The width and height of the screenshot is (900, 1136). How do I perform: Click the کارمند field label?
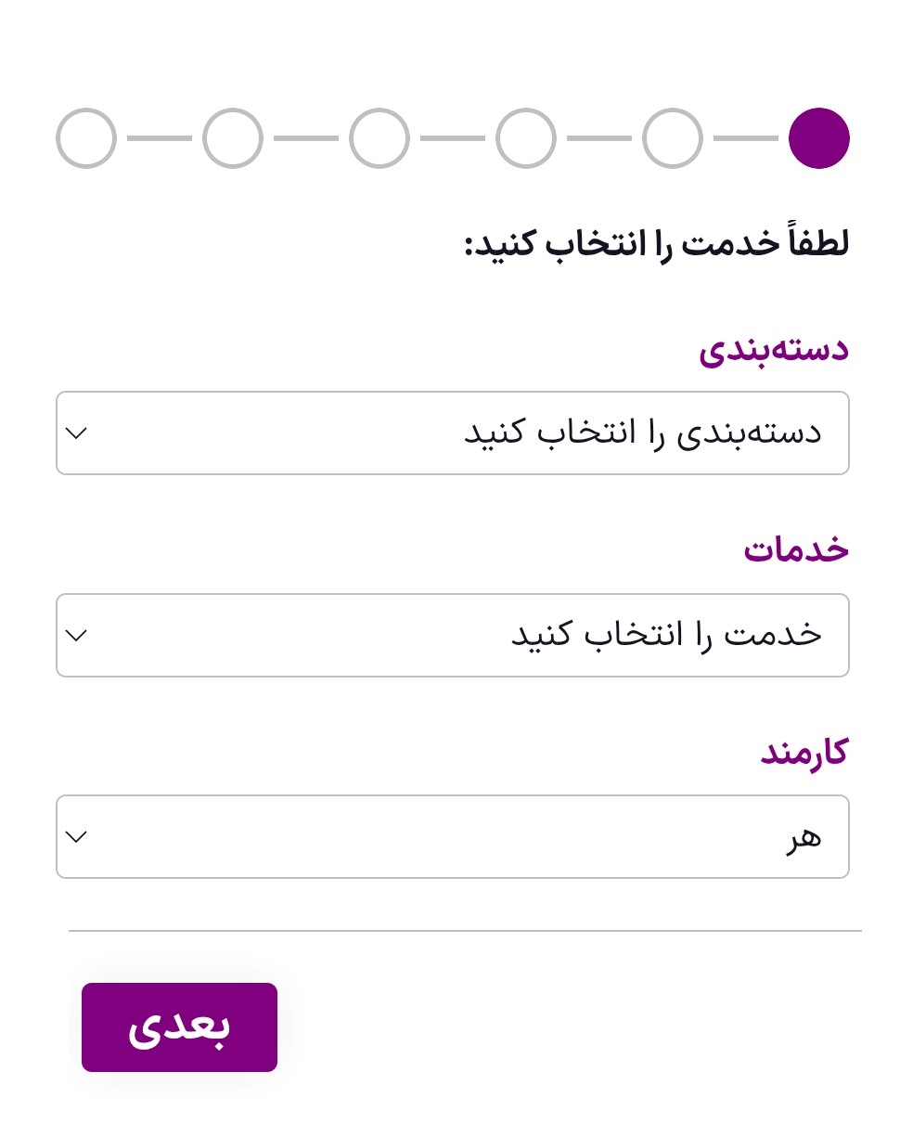[x=804, y=752]
